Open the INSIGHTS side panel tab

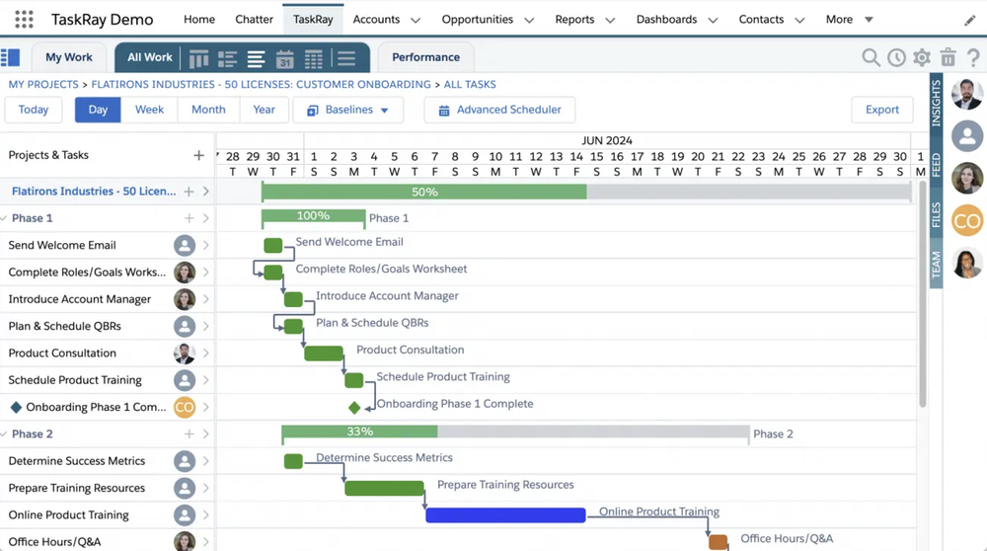pos(936,104)
